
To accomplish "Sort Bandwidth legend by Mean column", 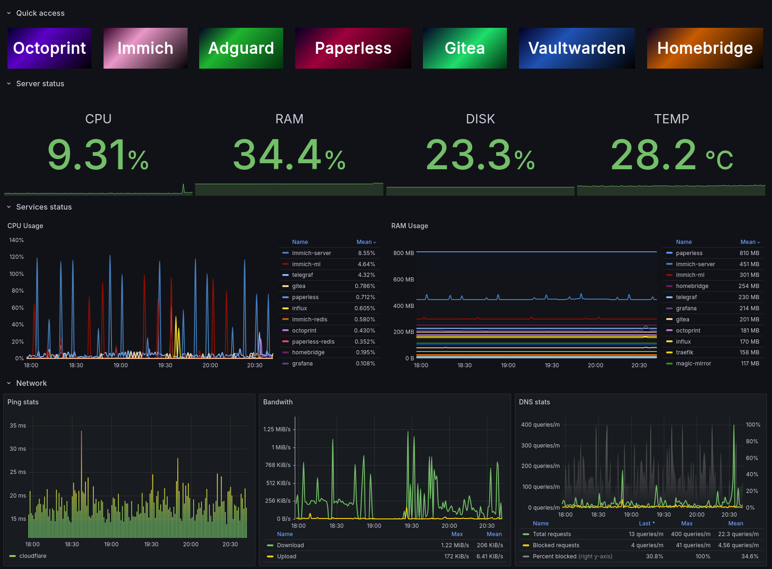I will (494, 534).
